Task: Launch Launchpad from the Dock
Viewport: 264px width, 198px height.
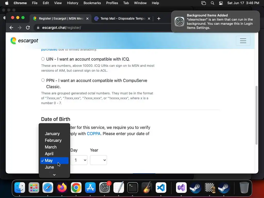Action: click(x=34, y=187)
